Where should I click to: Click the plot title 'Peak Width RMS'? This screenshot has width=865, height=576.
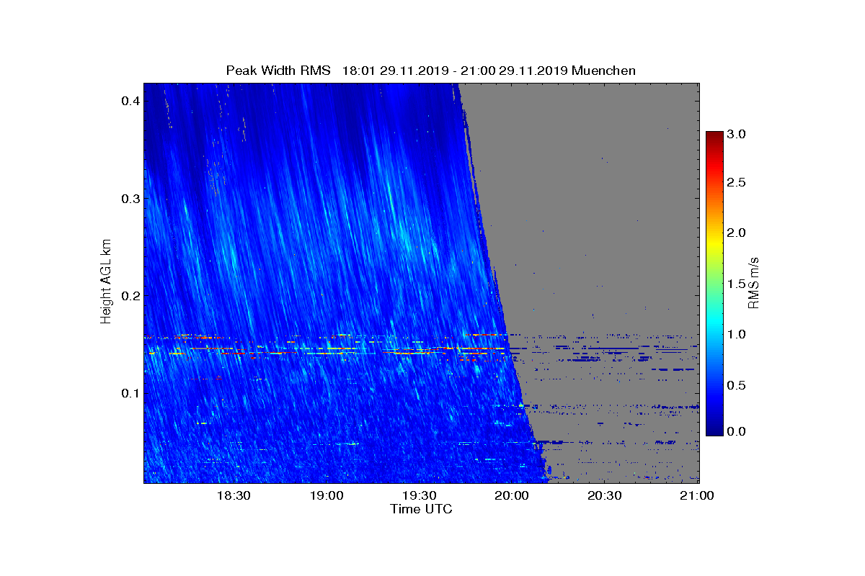(278, 71)
